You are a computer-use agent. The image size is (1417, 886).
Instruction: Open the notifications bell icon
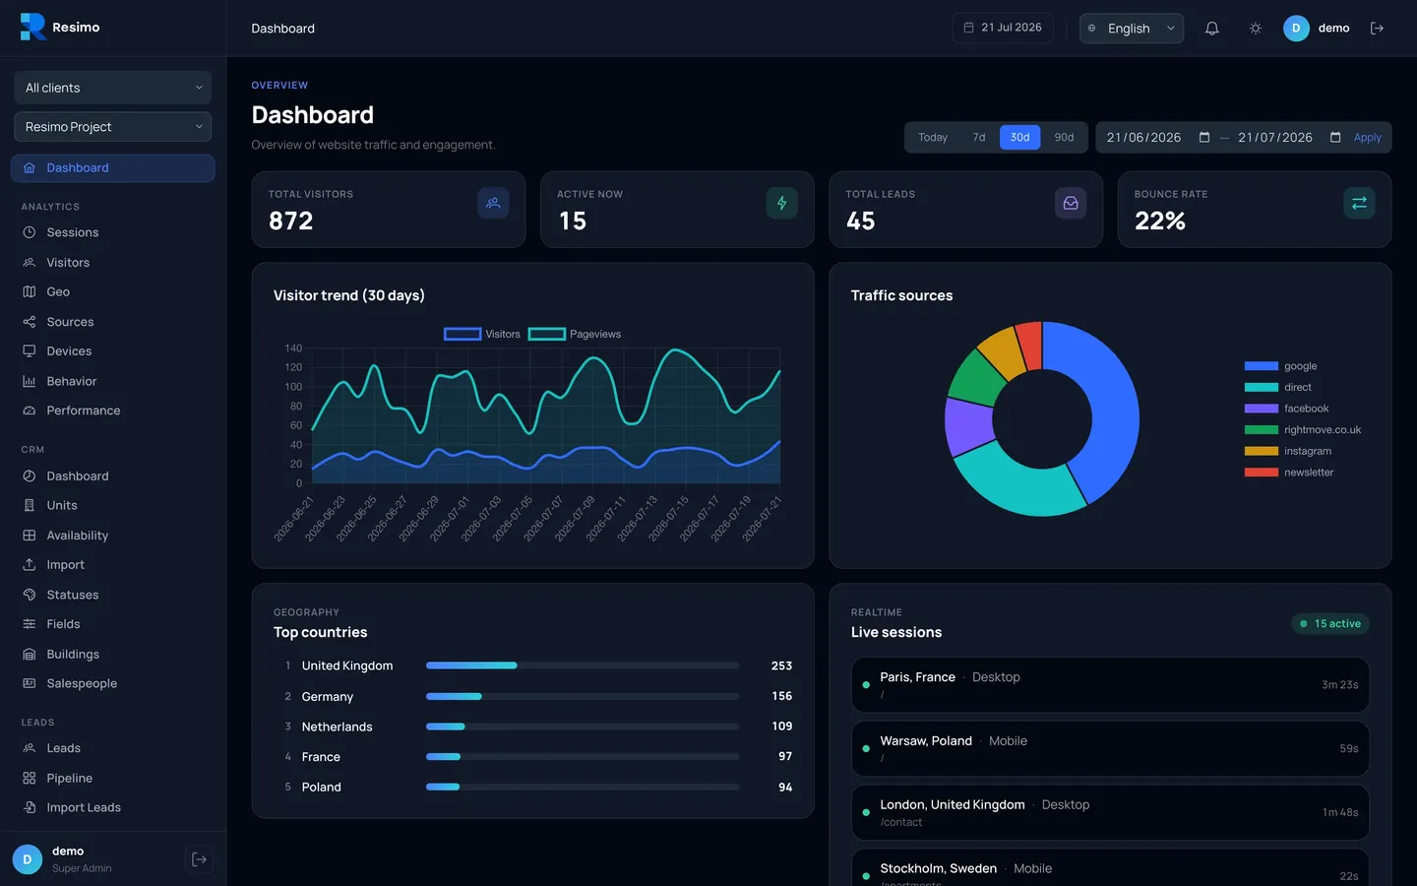tap(1211, 29)
